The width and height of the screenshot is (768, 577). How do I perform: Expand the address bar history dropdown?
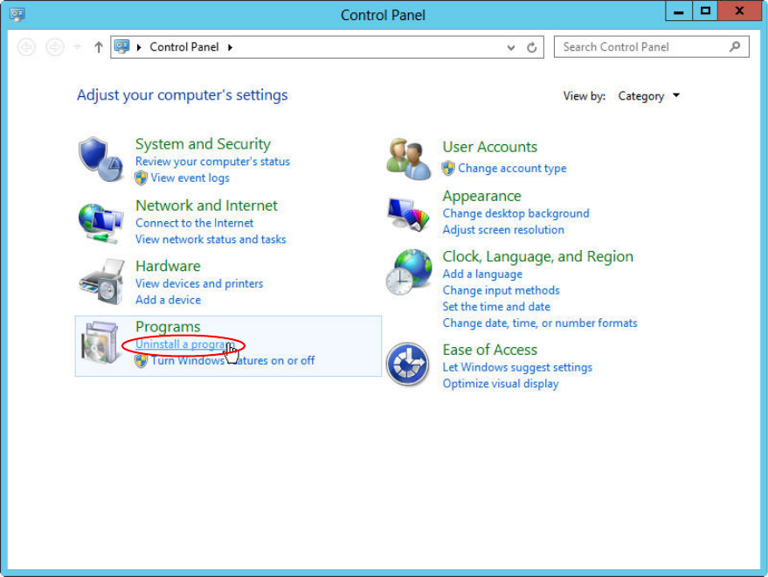[x=511, y=47]
